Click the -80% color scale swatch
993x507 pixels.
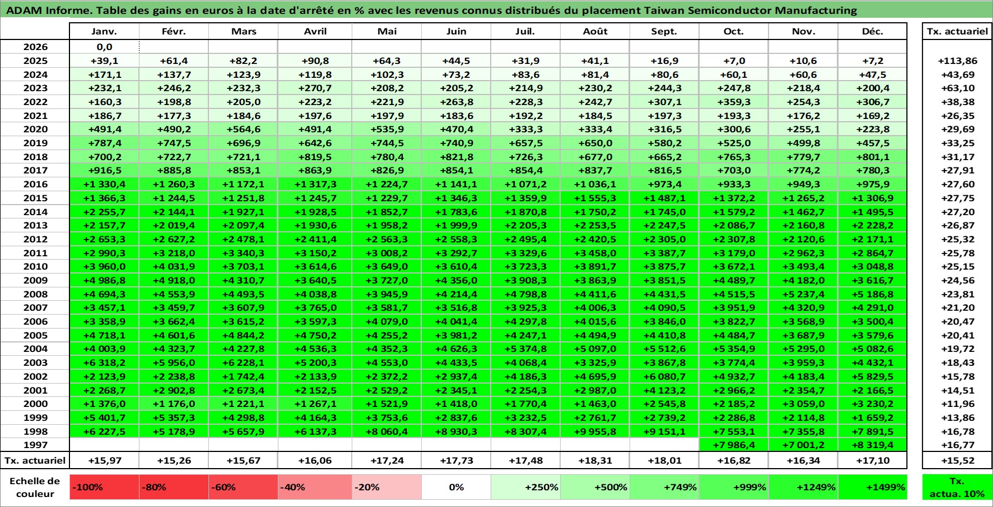[x=174, y=487]
